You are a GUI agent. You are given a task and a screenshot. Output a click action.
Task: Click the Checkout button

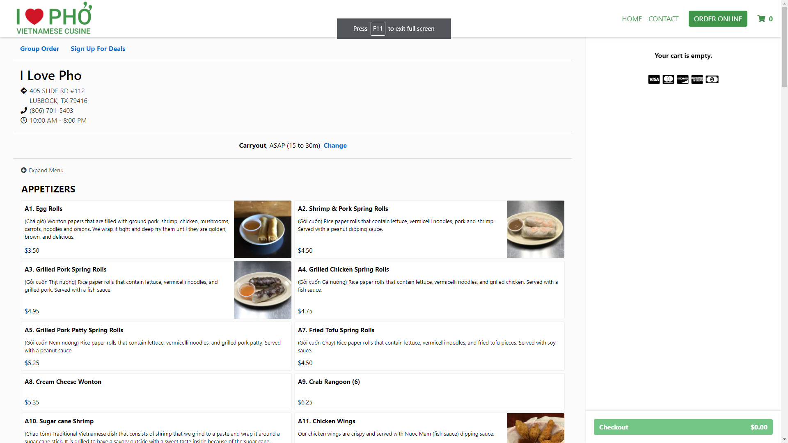[683, 427]
